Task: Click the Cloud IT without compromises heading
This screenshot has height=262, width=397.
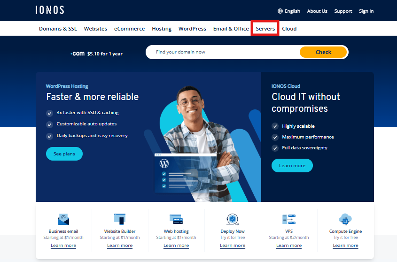Action: click(306, 102)
